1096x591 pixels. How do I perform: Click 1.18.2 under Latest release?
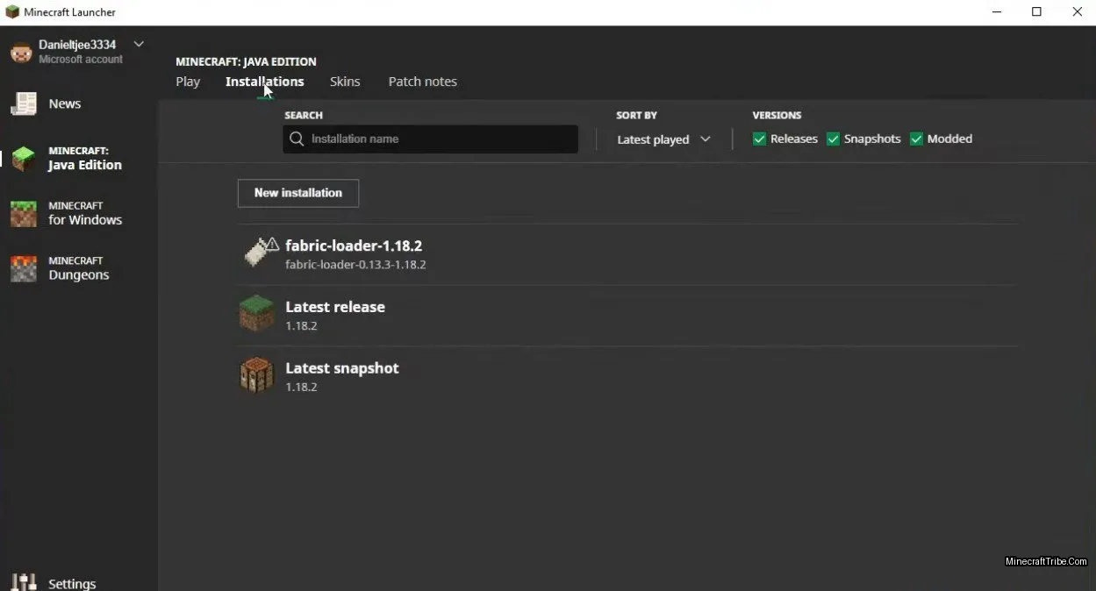(301, 325)
